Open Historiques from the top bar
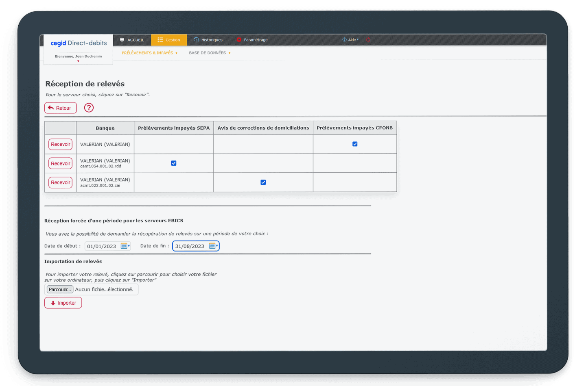This screenshot has width=586, height=386. click(208, 40)
